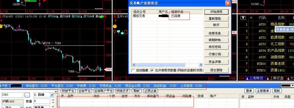294x108 pixels.
Task: Click the 快捷反手 button
Action: [123, 91]
